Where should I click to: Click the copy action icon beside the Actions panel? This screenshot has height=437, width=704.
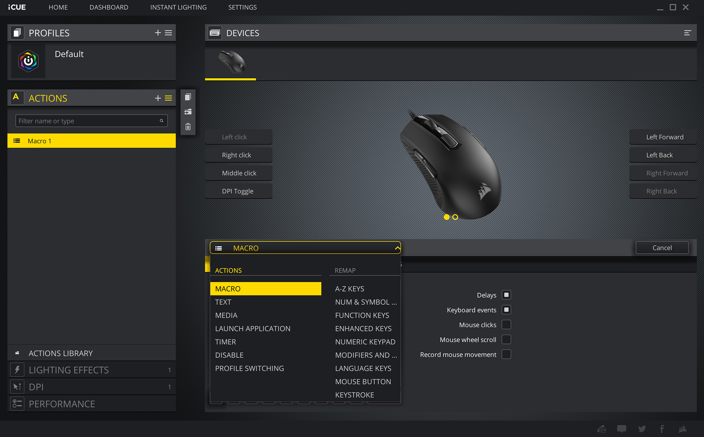click(188, 97)
